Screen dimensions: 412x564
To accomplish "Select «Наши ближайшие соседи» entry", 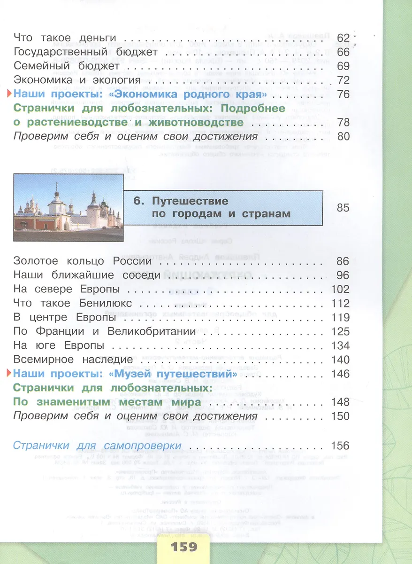I will pos(84,275).
